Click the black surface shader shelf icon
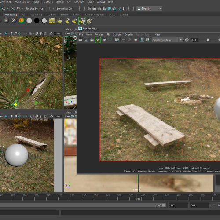The width and height of the screenshot is (220, 220). pyautogui.click(x=37, y=21)
